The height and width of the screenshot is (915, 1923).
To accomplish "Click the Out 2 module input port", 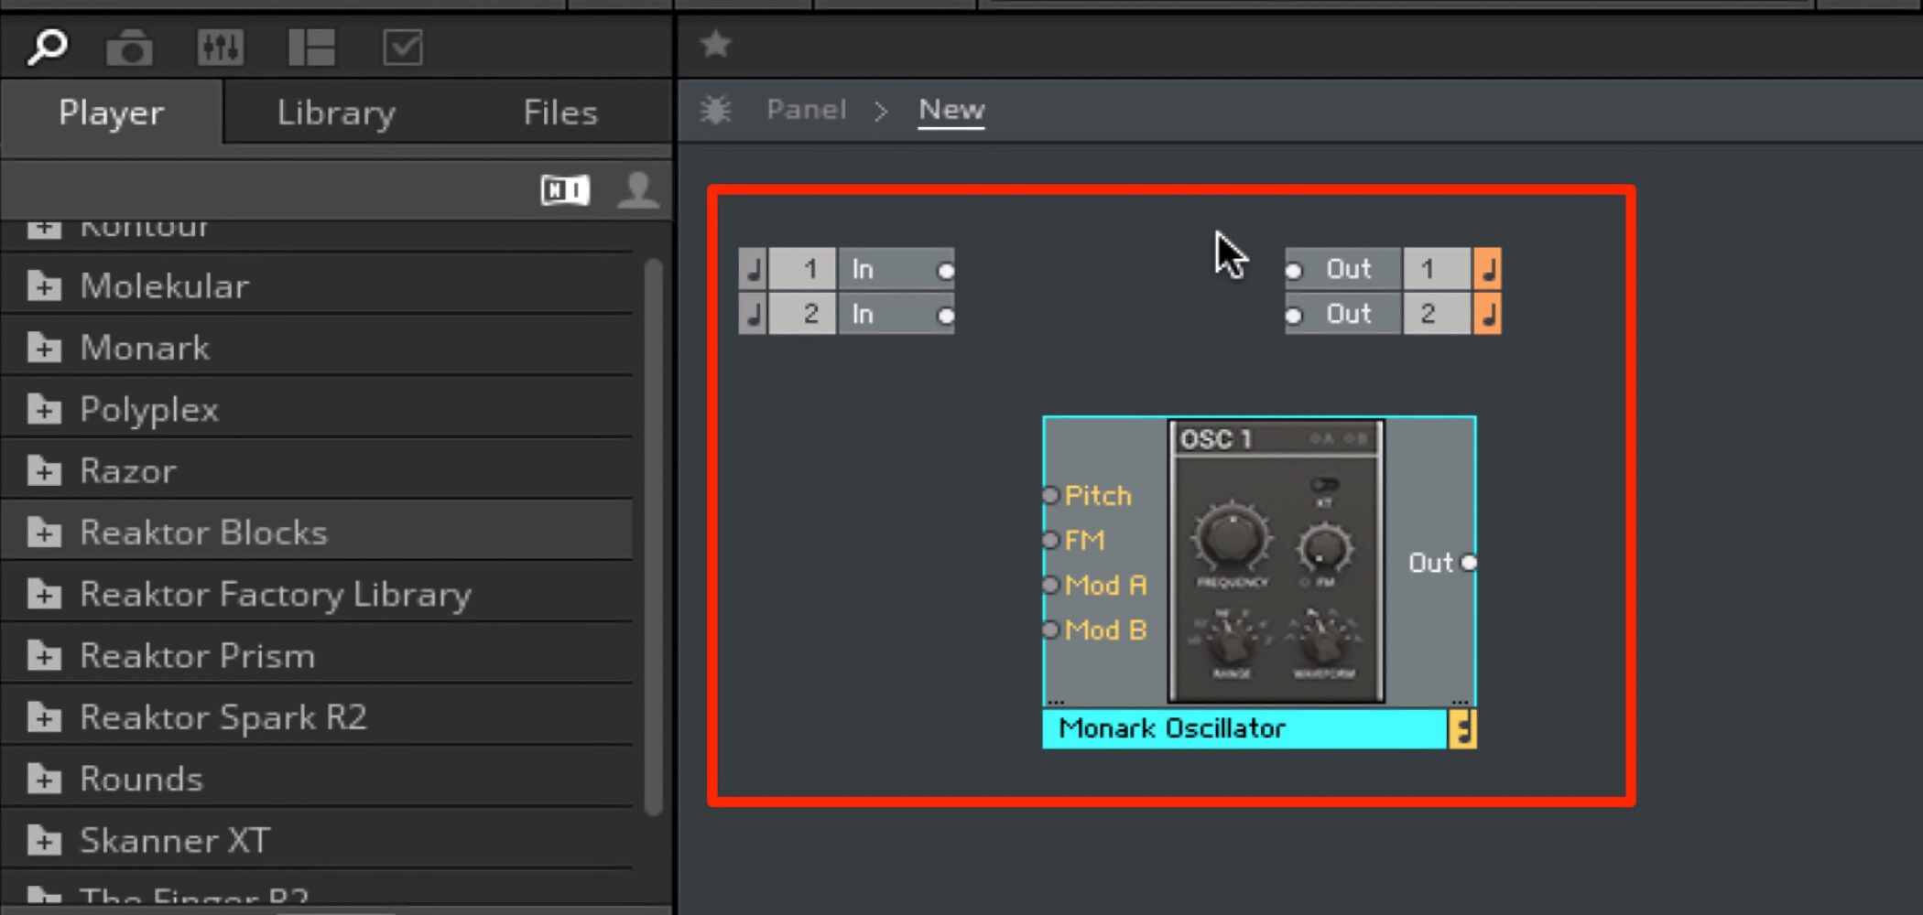I will pos(1293,316).
